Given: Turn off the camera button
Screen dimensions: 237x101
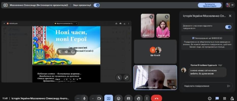Looking at the screenshot, I should click(x=99, y=98).
